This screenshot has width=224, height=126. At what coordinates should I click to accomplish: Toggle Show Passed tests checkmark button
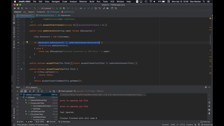(22, 91)
